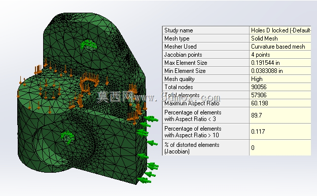Click the 'Min Element Size' label

(206, 70)
